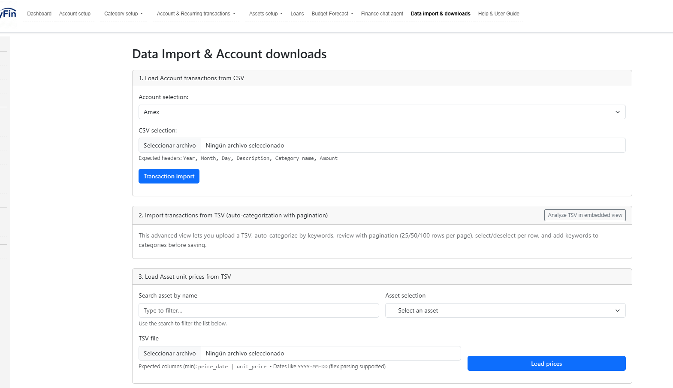Open Account & Recurring transactions dropdown

pyautogui.click(x=196, y=14)
